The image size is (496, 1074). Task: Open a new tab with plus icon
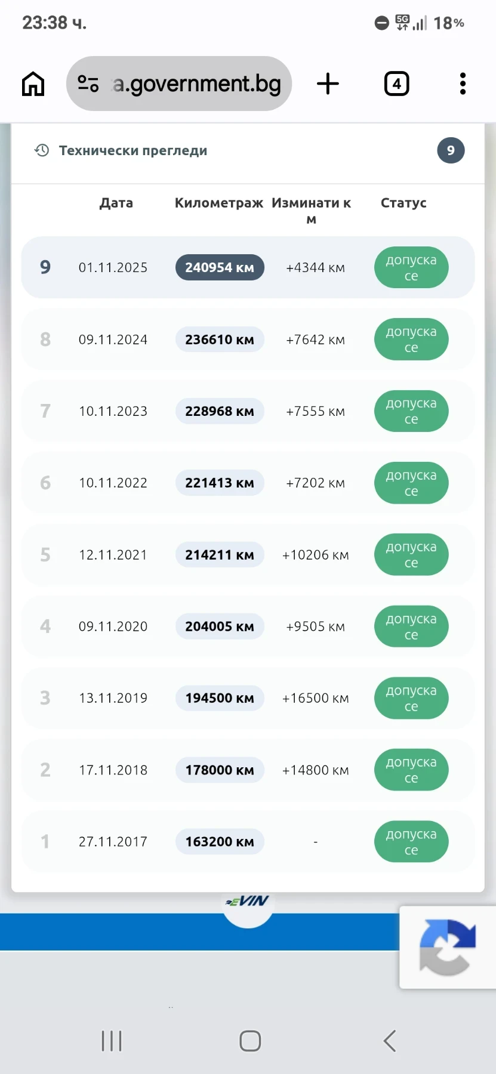pyautogui.click(x=328, y=84)
